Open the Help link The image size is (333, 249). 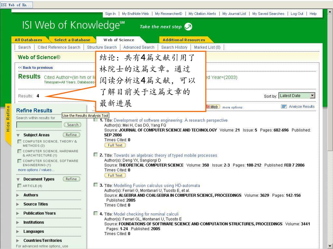[x=313, y=14]
